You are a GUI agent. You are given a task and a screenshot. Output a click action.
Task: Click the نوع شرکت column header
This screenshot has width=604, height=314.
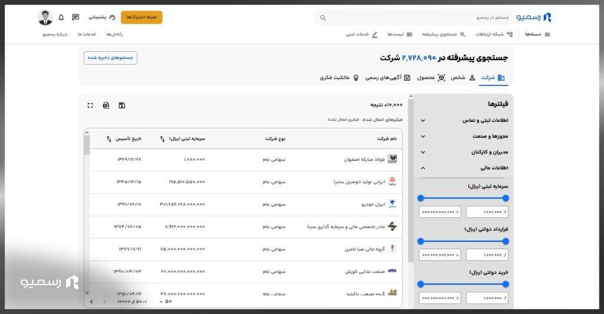[x=275, y=138]
